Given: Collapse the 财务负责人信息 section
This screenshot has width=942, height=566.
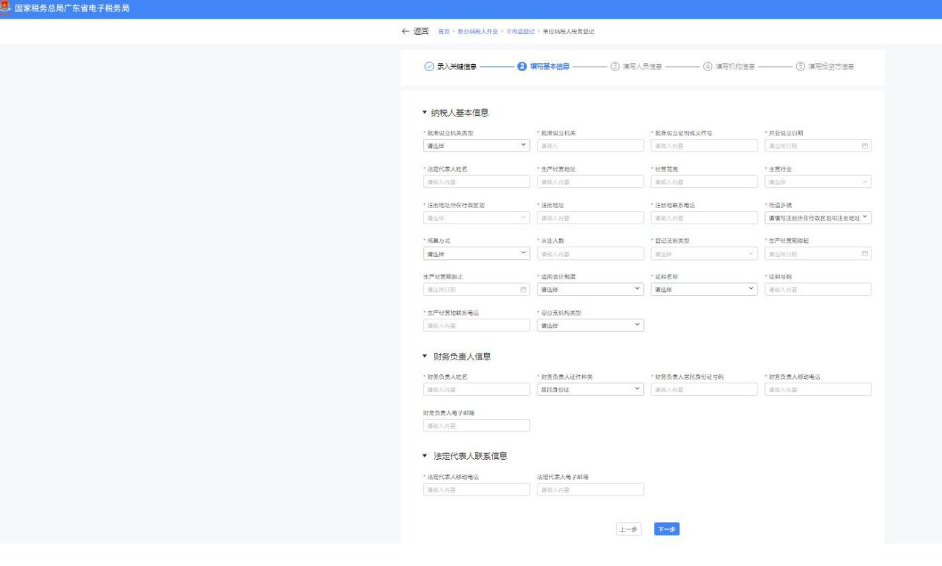Looking at the screenshot, I should pos(425,357).
